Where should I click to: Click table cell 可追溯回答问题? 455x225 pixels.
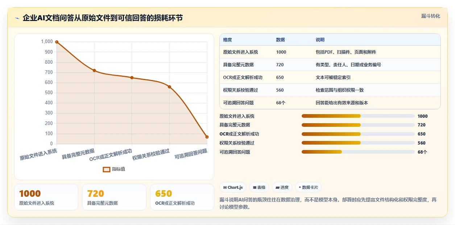point(239,103)
